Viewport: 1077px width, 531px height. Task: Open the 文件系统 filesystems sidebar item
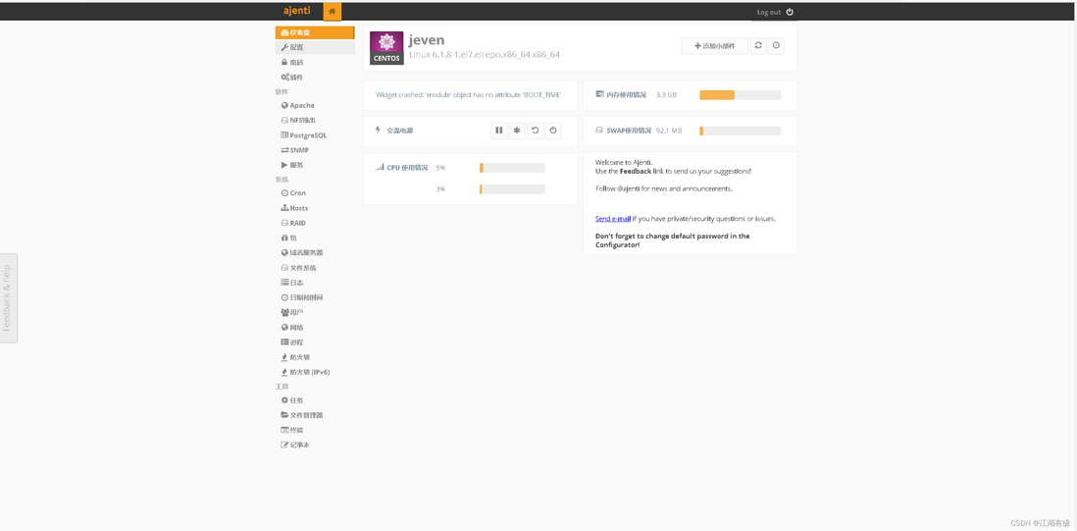(315, 268)
